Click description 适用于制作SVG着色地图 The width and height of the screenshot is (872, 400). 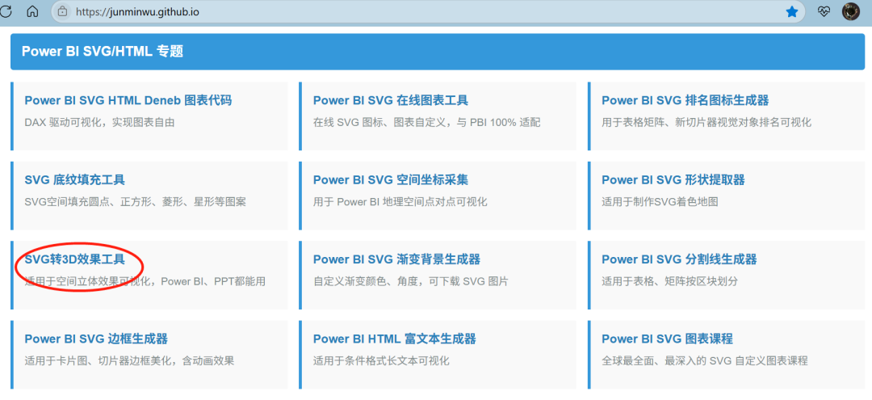660,202
